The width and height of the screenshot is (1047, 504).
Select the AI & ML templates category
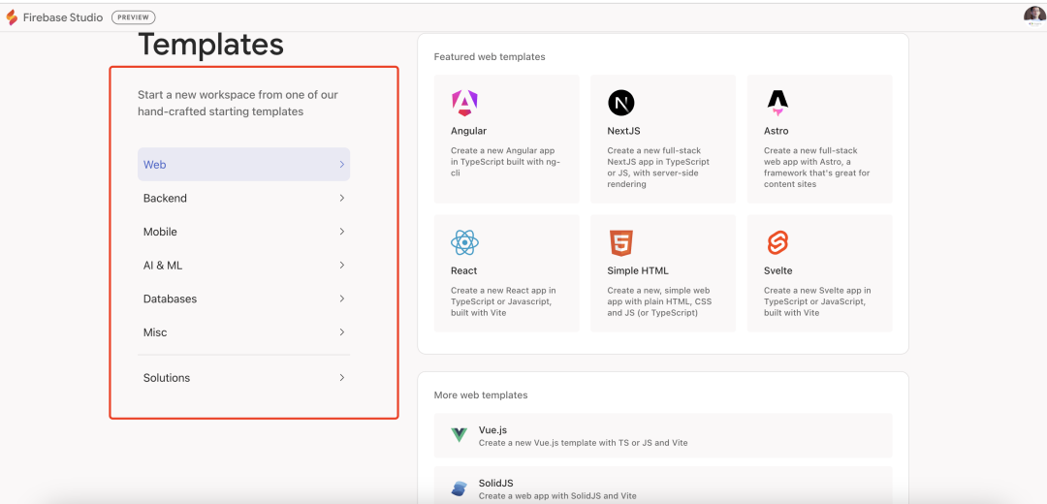(243, 265)
